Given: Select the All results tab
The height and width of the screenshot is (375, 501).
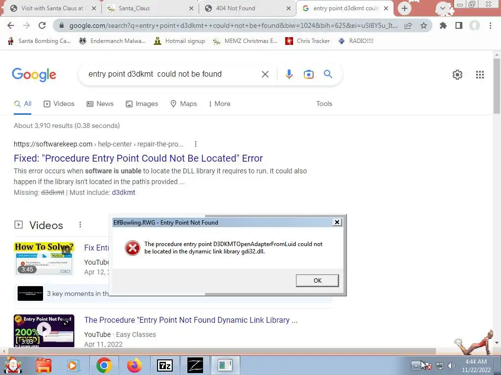Looking at the screenshot, I should 23,104.
